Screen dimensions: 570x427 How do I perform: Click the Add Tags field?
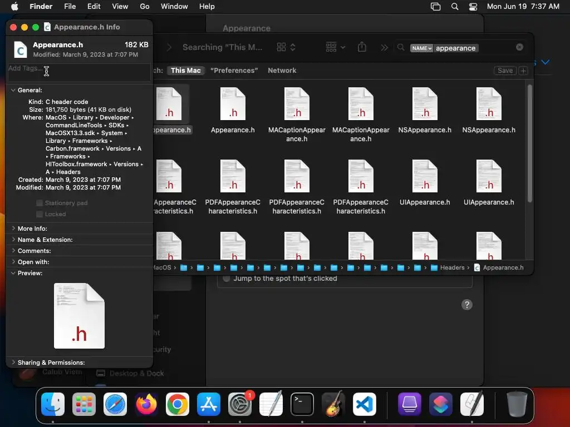[x=79, y=72]
